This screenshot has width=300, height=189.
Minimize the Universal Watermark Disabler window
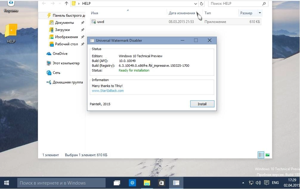point(182,40)
